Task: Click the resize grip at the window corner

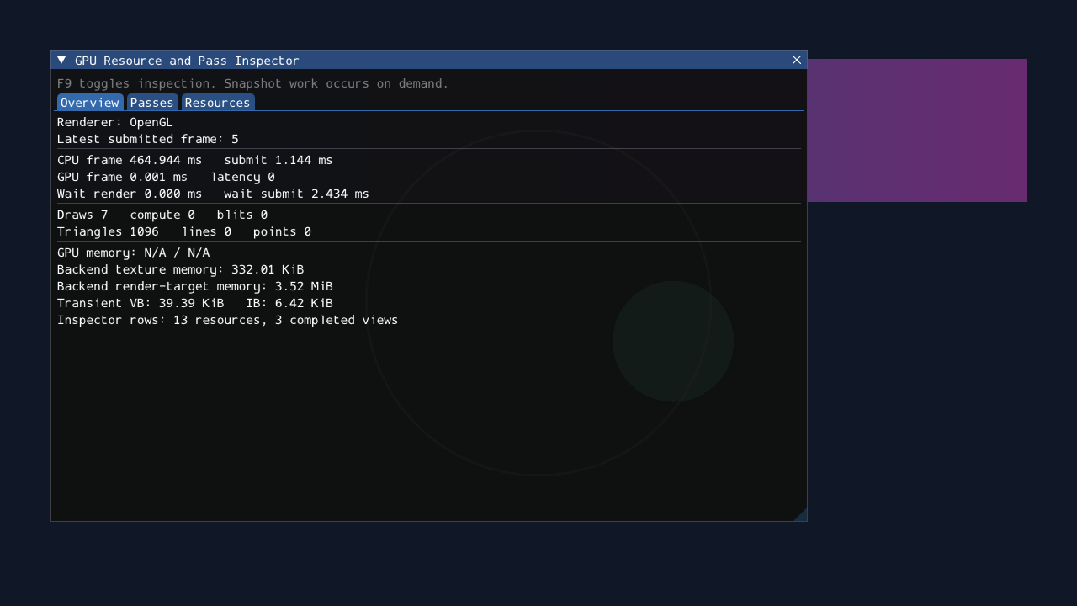Action: click(x=800, y=514)
